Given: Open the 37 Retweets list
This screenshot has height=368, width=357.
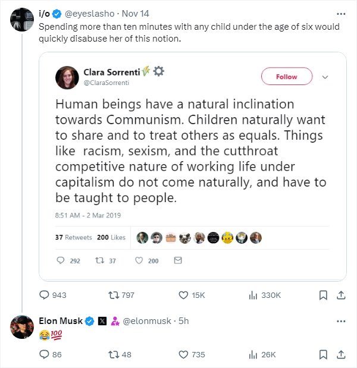Looking at the screenshot, I should click(74, 237).
